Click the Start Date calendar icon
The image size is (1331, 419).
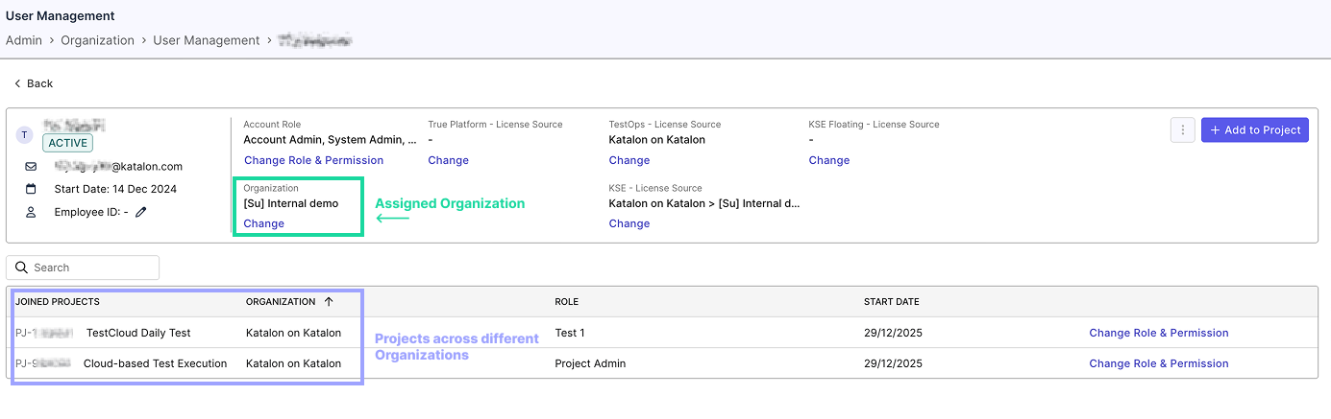pos(31,189)
